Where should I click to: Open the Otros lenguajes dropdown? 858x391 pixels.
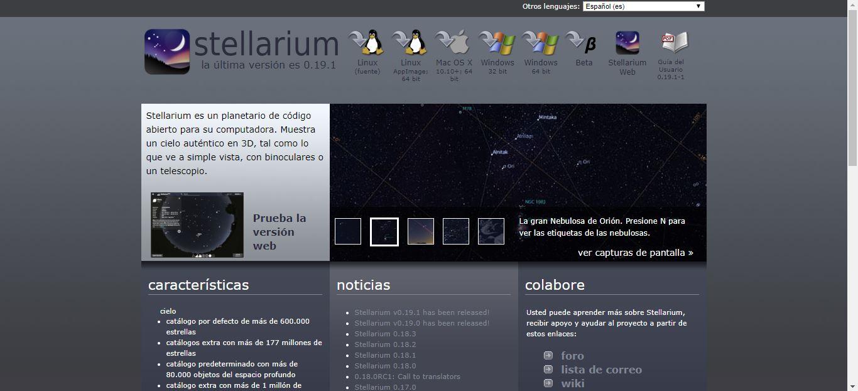point(643,6)
